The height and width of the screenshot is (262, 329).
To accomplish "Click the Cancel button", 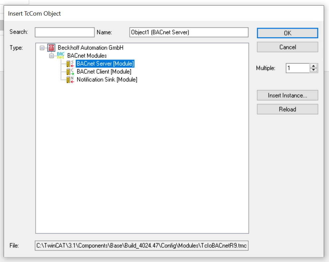I will (288, 47).
